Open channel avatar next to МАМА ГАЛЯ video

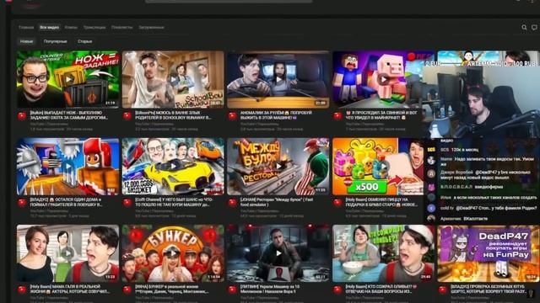click(x=22, y=290)
